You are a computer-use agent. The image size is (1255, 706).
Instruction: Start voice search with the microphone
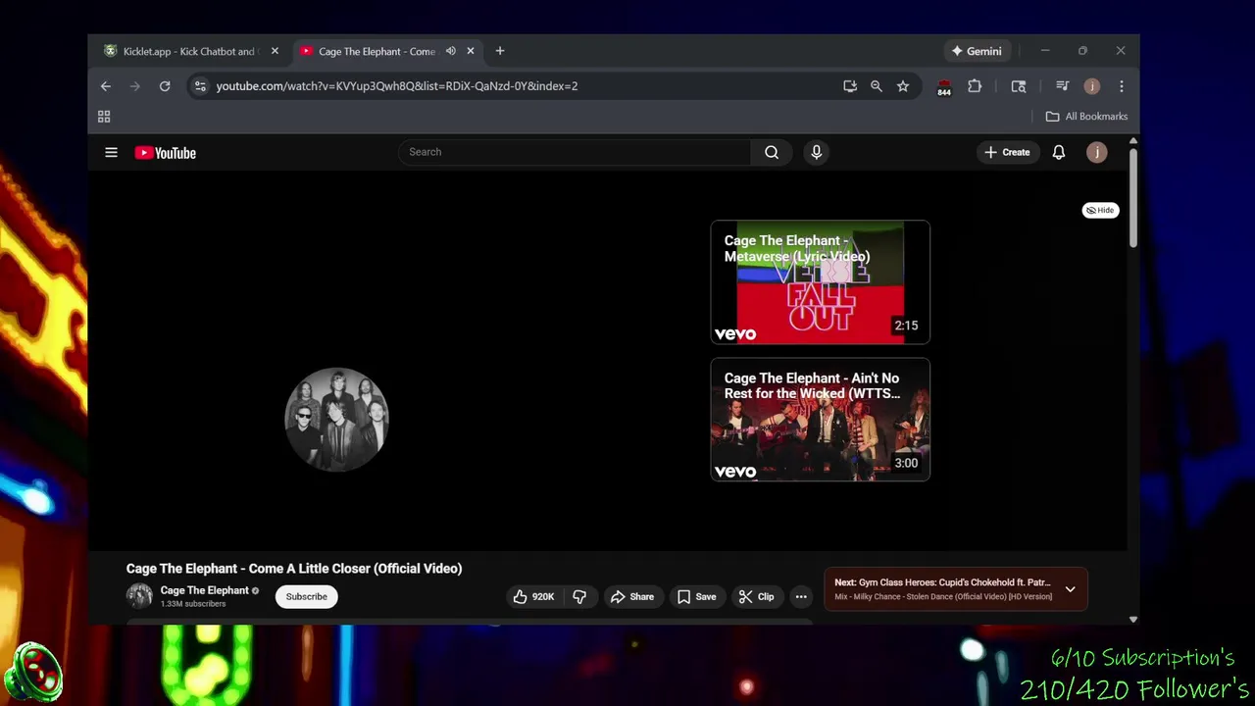tap(816, 152)
